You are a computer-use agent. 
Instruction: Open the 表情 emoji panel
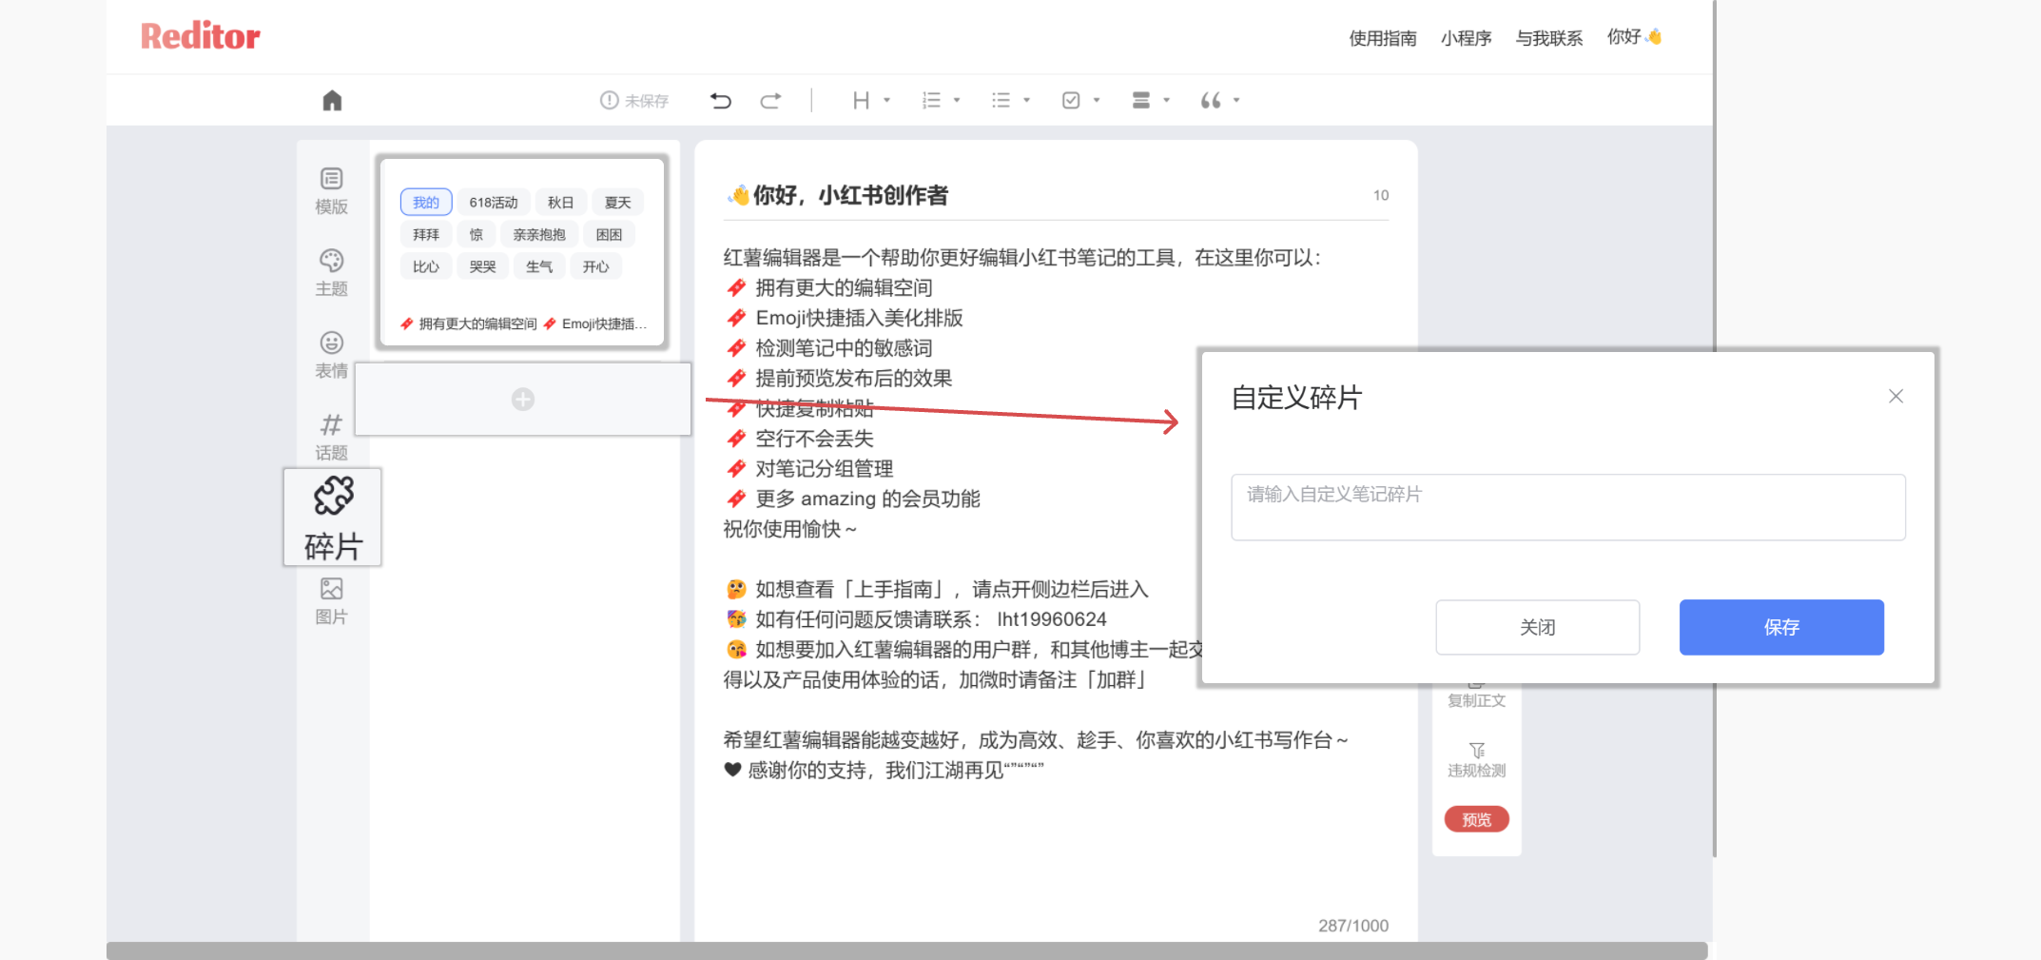point(332,355)
